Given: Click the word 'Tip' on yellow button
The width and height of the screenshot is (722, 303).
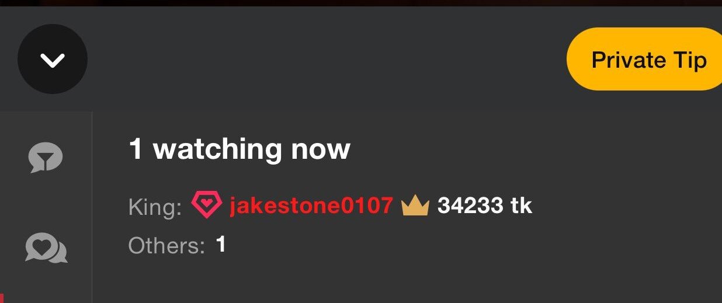Looking at the screenshot, I should point(689,60).
